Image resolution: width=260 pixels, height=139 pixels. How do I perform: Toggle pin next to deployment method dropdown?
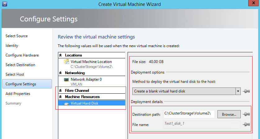click(246, 91)
